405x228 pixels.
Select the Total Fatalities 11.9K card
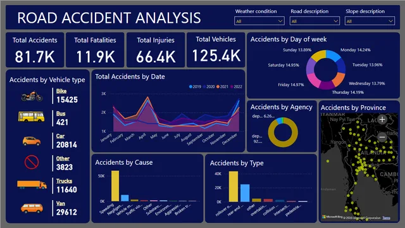click(95, 50)
